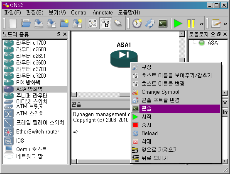230x174 pixels.
Task: Select 주니퍼 라우터 node type
Action: 35,95
